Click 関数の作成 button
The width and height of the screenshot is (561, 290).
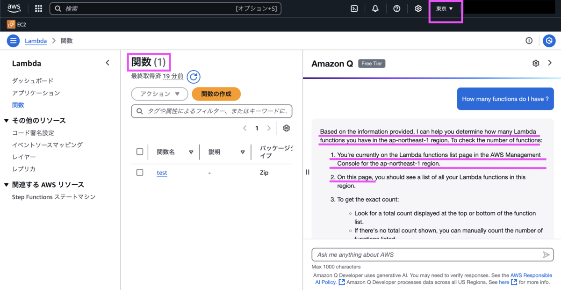216,94
